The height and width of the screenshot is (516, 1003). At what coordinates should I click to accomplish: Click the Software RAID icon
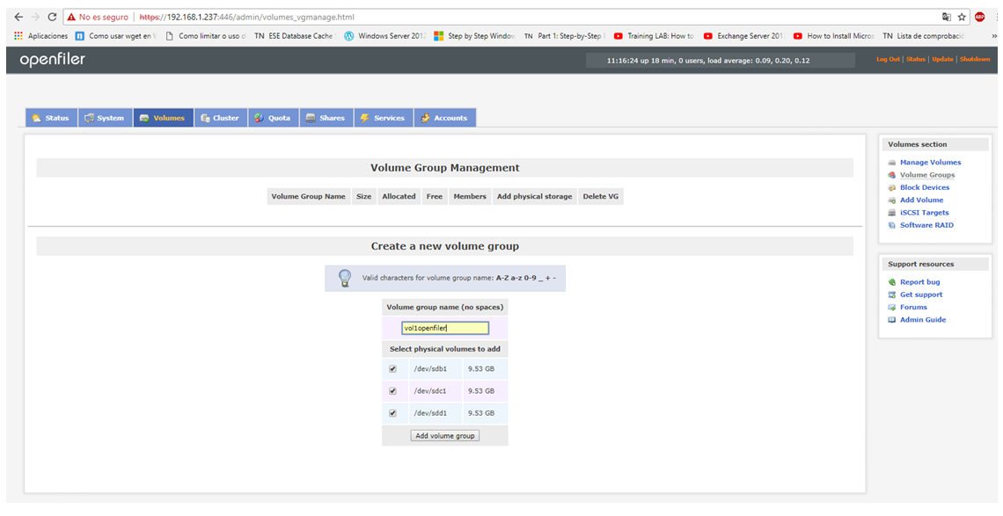pyautogui.click(x=891, y=225)
